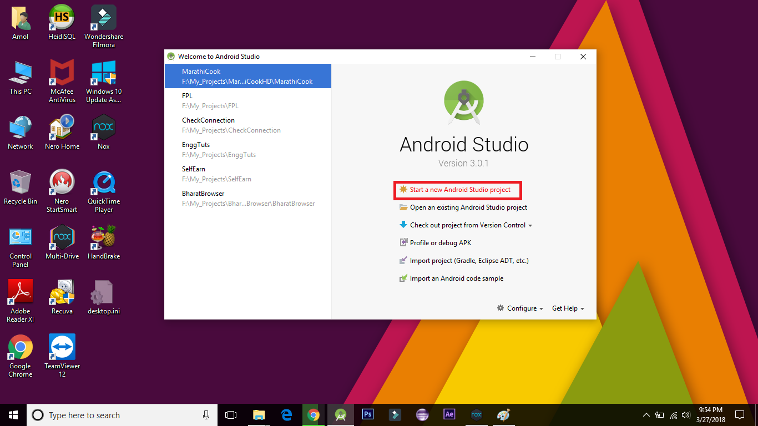Select the This PC desktop icon

point(21,78)
